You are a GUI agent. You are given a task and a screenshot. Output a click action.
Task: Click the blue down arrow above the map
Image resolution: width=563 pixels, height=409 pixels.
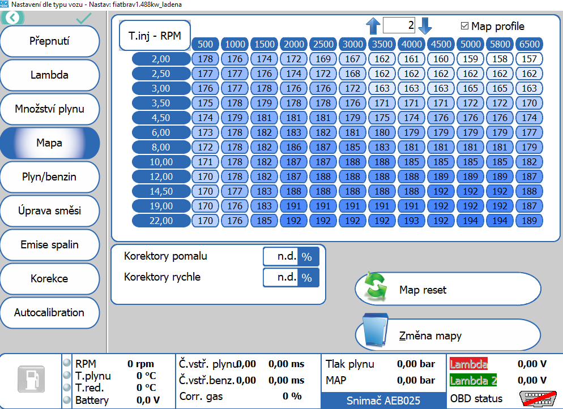(425, 25)
